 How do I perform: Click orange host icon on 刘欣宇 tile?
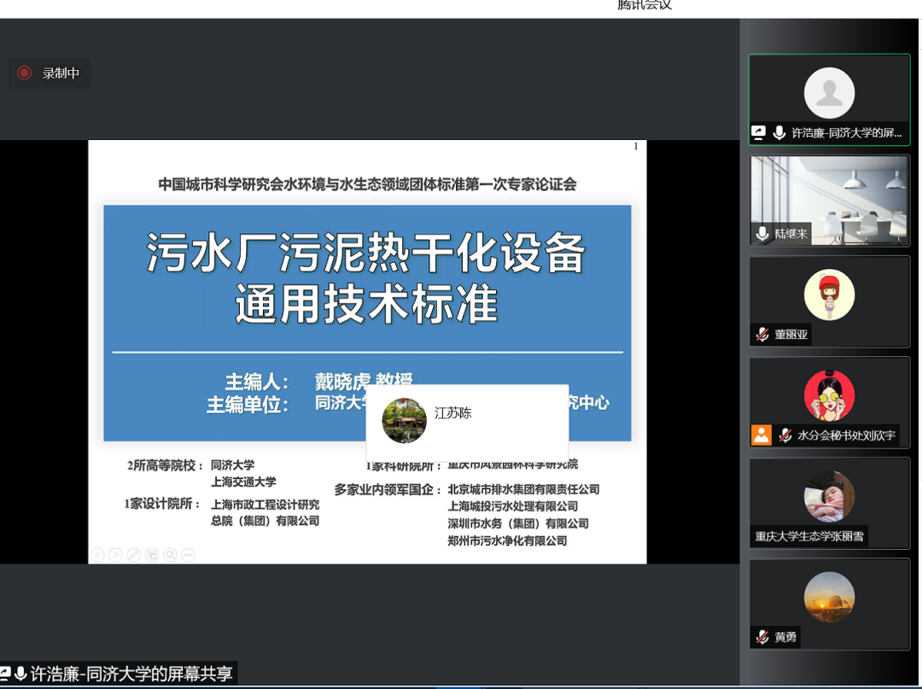point(761,435)
